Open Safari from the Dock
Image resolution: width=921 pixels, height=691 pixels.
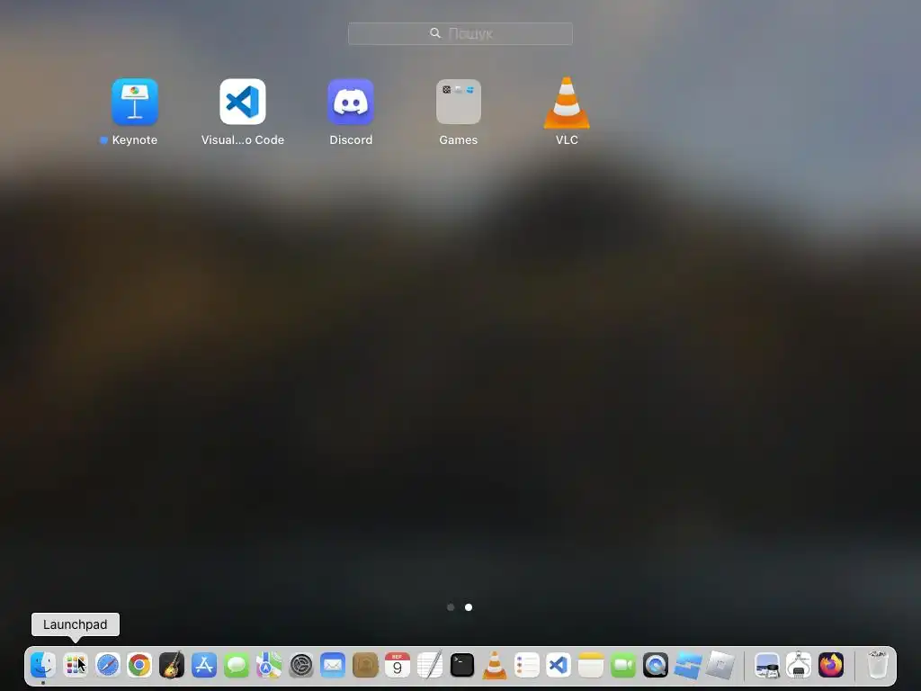[x=108, y=665]
